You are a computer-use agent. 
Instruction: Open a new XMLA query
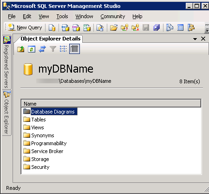87,27
